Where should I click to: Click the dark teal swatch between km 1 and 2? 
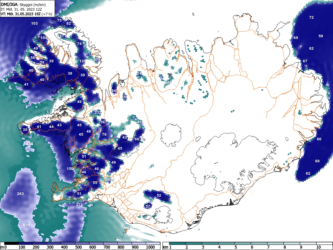coord(177,243)
